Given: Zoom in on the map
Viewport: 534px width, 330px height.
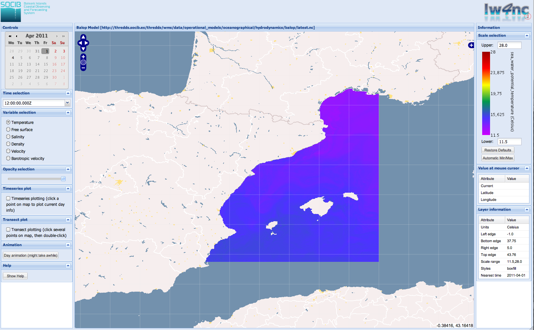Looking at the screenshot, I should [83, 57].
